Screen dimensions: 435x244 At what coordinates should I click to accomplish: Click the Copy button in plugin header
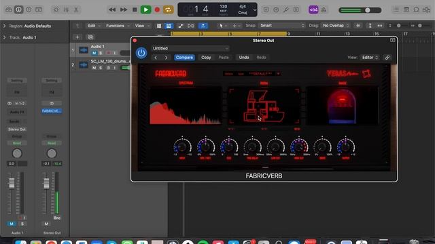point(206,58)
